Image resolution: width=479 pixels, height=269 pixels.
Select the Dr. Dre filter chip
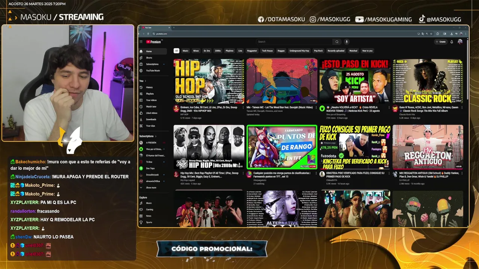(x=207, y=51)
